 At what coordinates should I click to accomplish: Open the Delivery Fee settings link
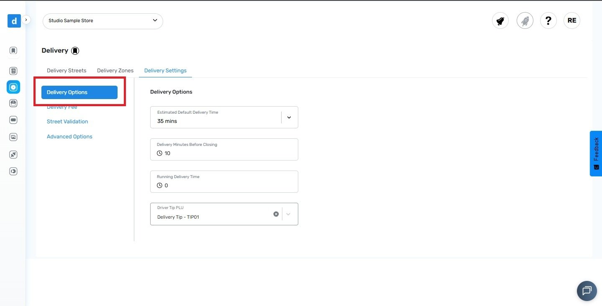pos(62,107)
